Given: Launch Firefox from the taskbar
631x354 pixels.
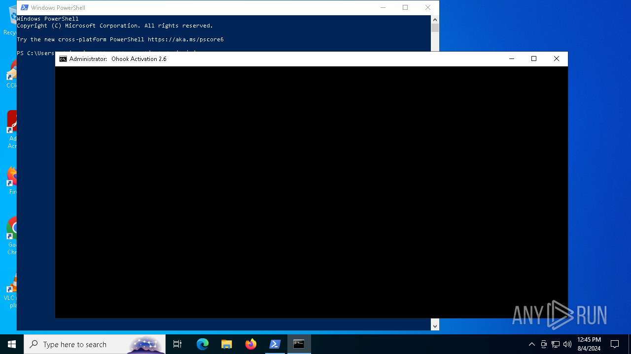Looking at the screenshot, I should pos(251,344).
